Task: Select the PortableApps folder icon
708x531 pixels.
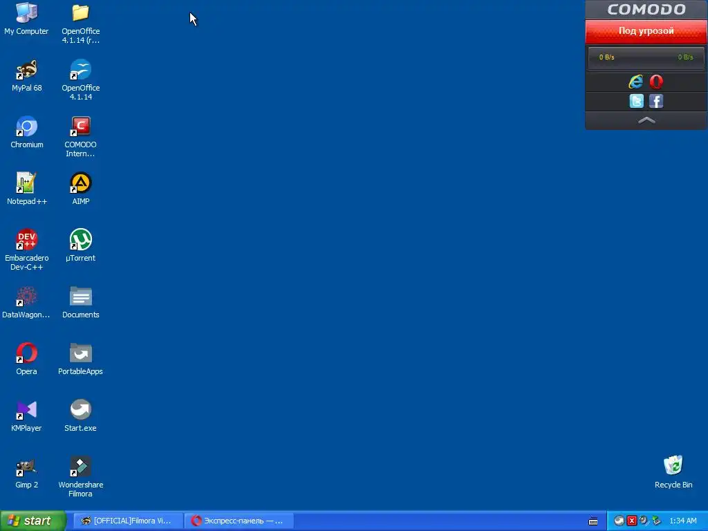Action: coord(80,359)
